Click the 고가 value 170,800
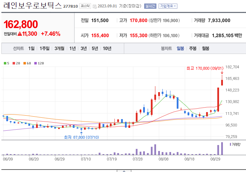 (138, 20)
